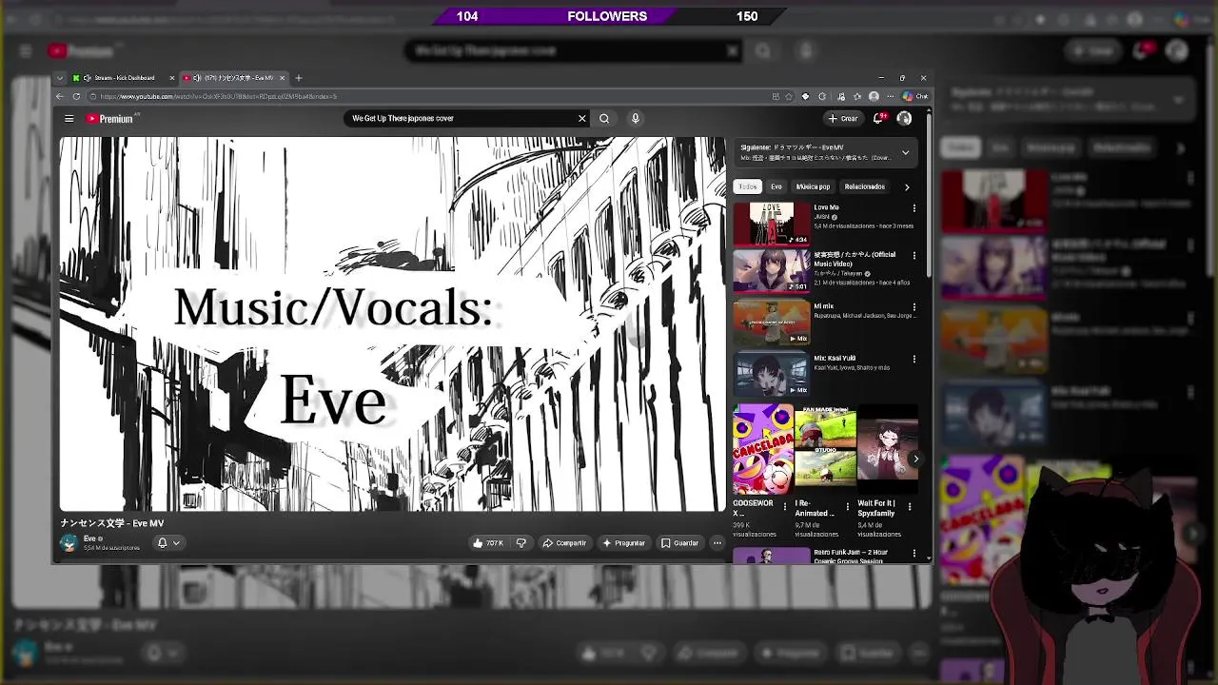Open the browser extension tag icon

(x=805, y=96)
